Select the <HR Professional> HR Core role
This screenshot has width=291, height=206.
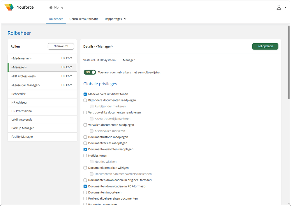coord(42,76)
